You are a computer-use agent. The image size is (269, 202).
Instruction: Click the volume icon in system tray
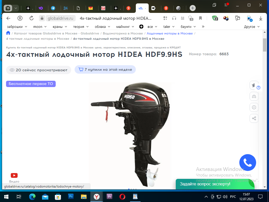click(225, 197)
